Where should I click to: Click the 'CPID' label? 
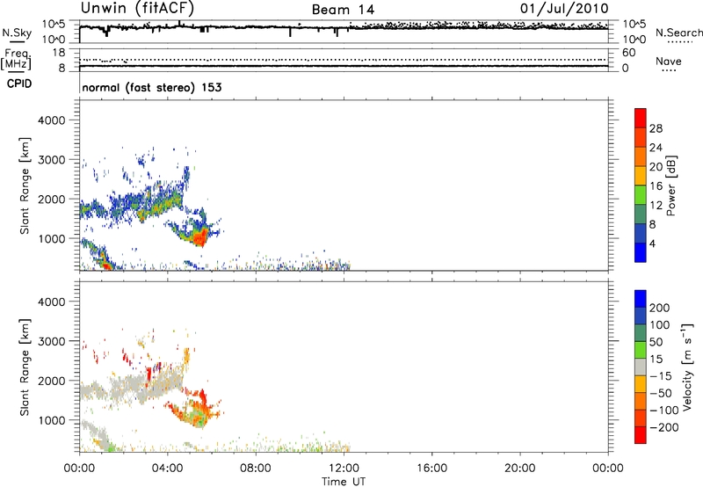(19, 84)
